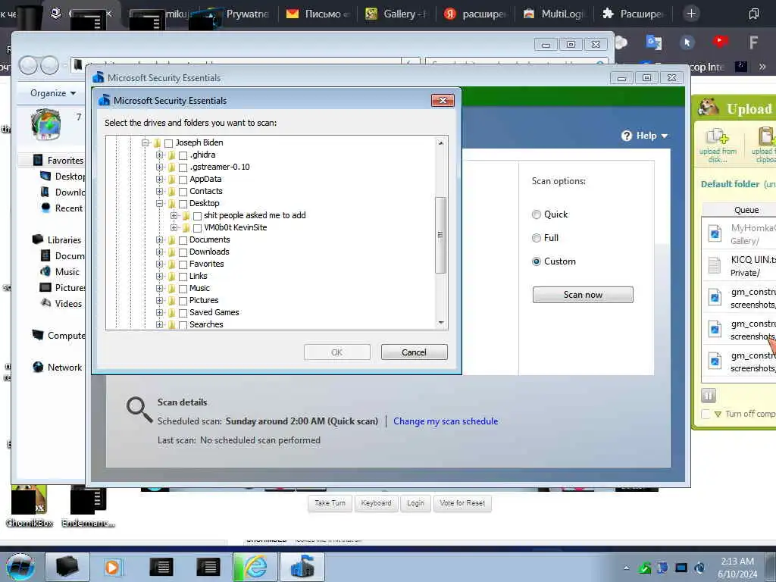776x582 pixels.
Task: Click the Keyboard button
Action: (376, 503)
